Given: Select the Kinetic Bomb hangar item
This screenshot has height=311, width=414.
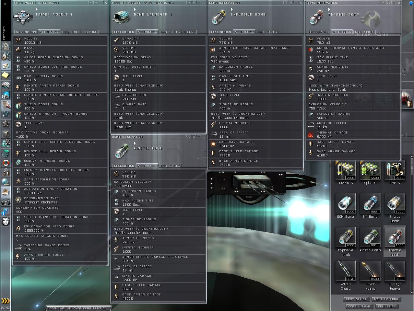Looking at the screenshot, I should pos(370,240).
